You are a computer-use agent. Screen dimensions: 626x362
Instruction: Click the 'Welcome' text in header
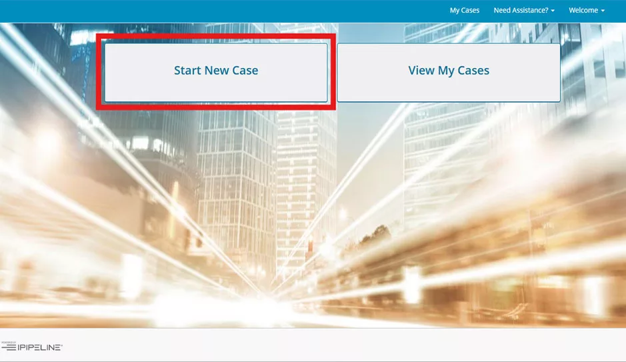[x=583, y=11]
